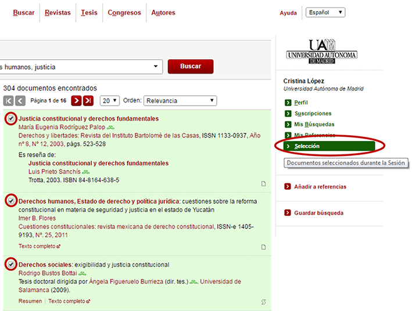
Task: Open Selección of selected documents
Action: tap(329, 146)
